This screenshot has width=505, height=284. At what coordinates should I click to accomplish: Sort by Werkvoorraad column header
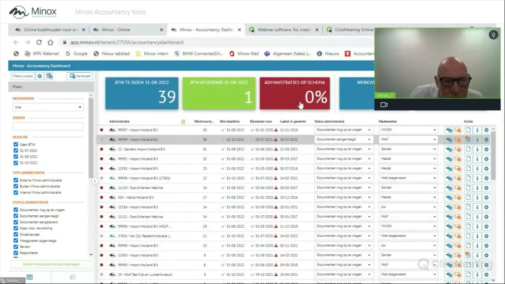204,121
